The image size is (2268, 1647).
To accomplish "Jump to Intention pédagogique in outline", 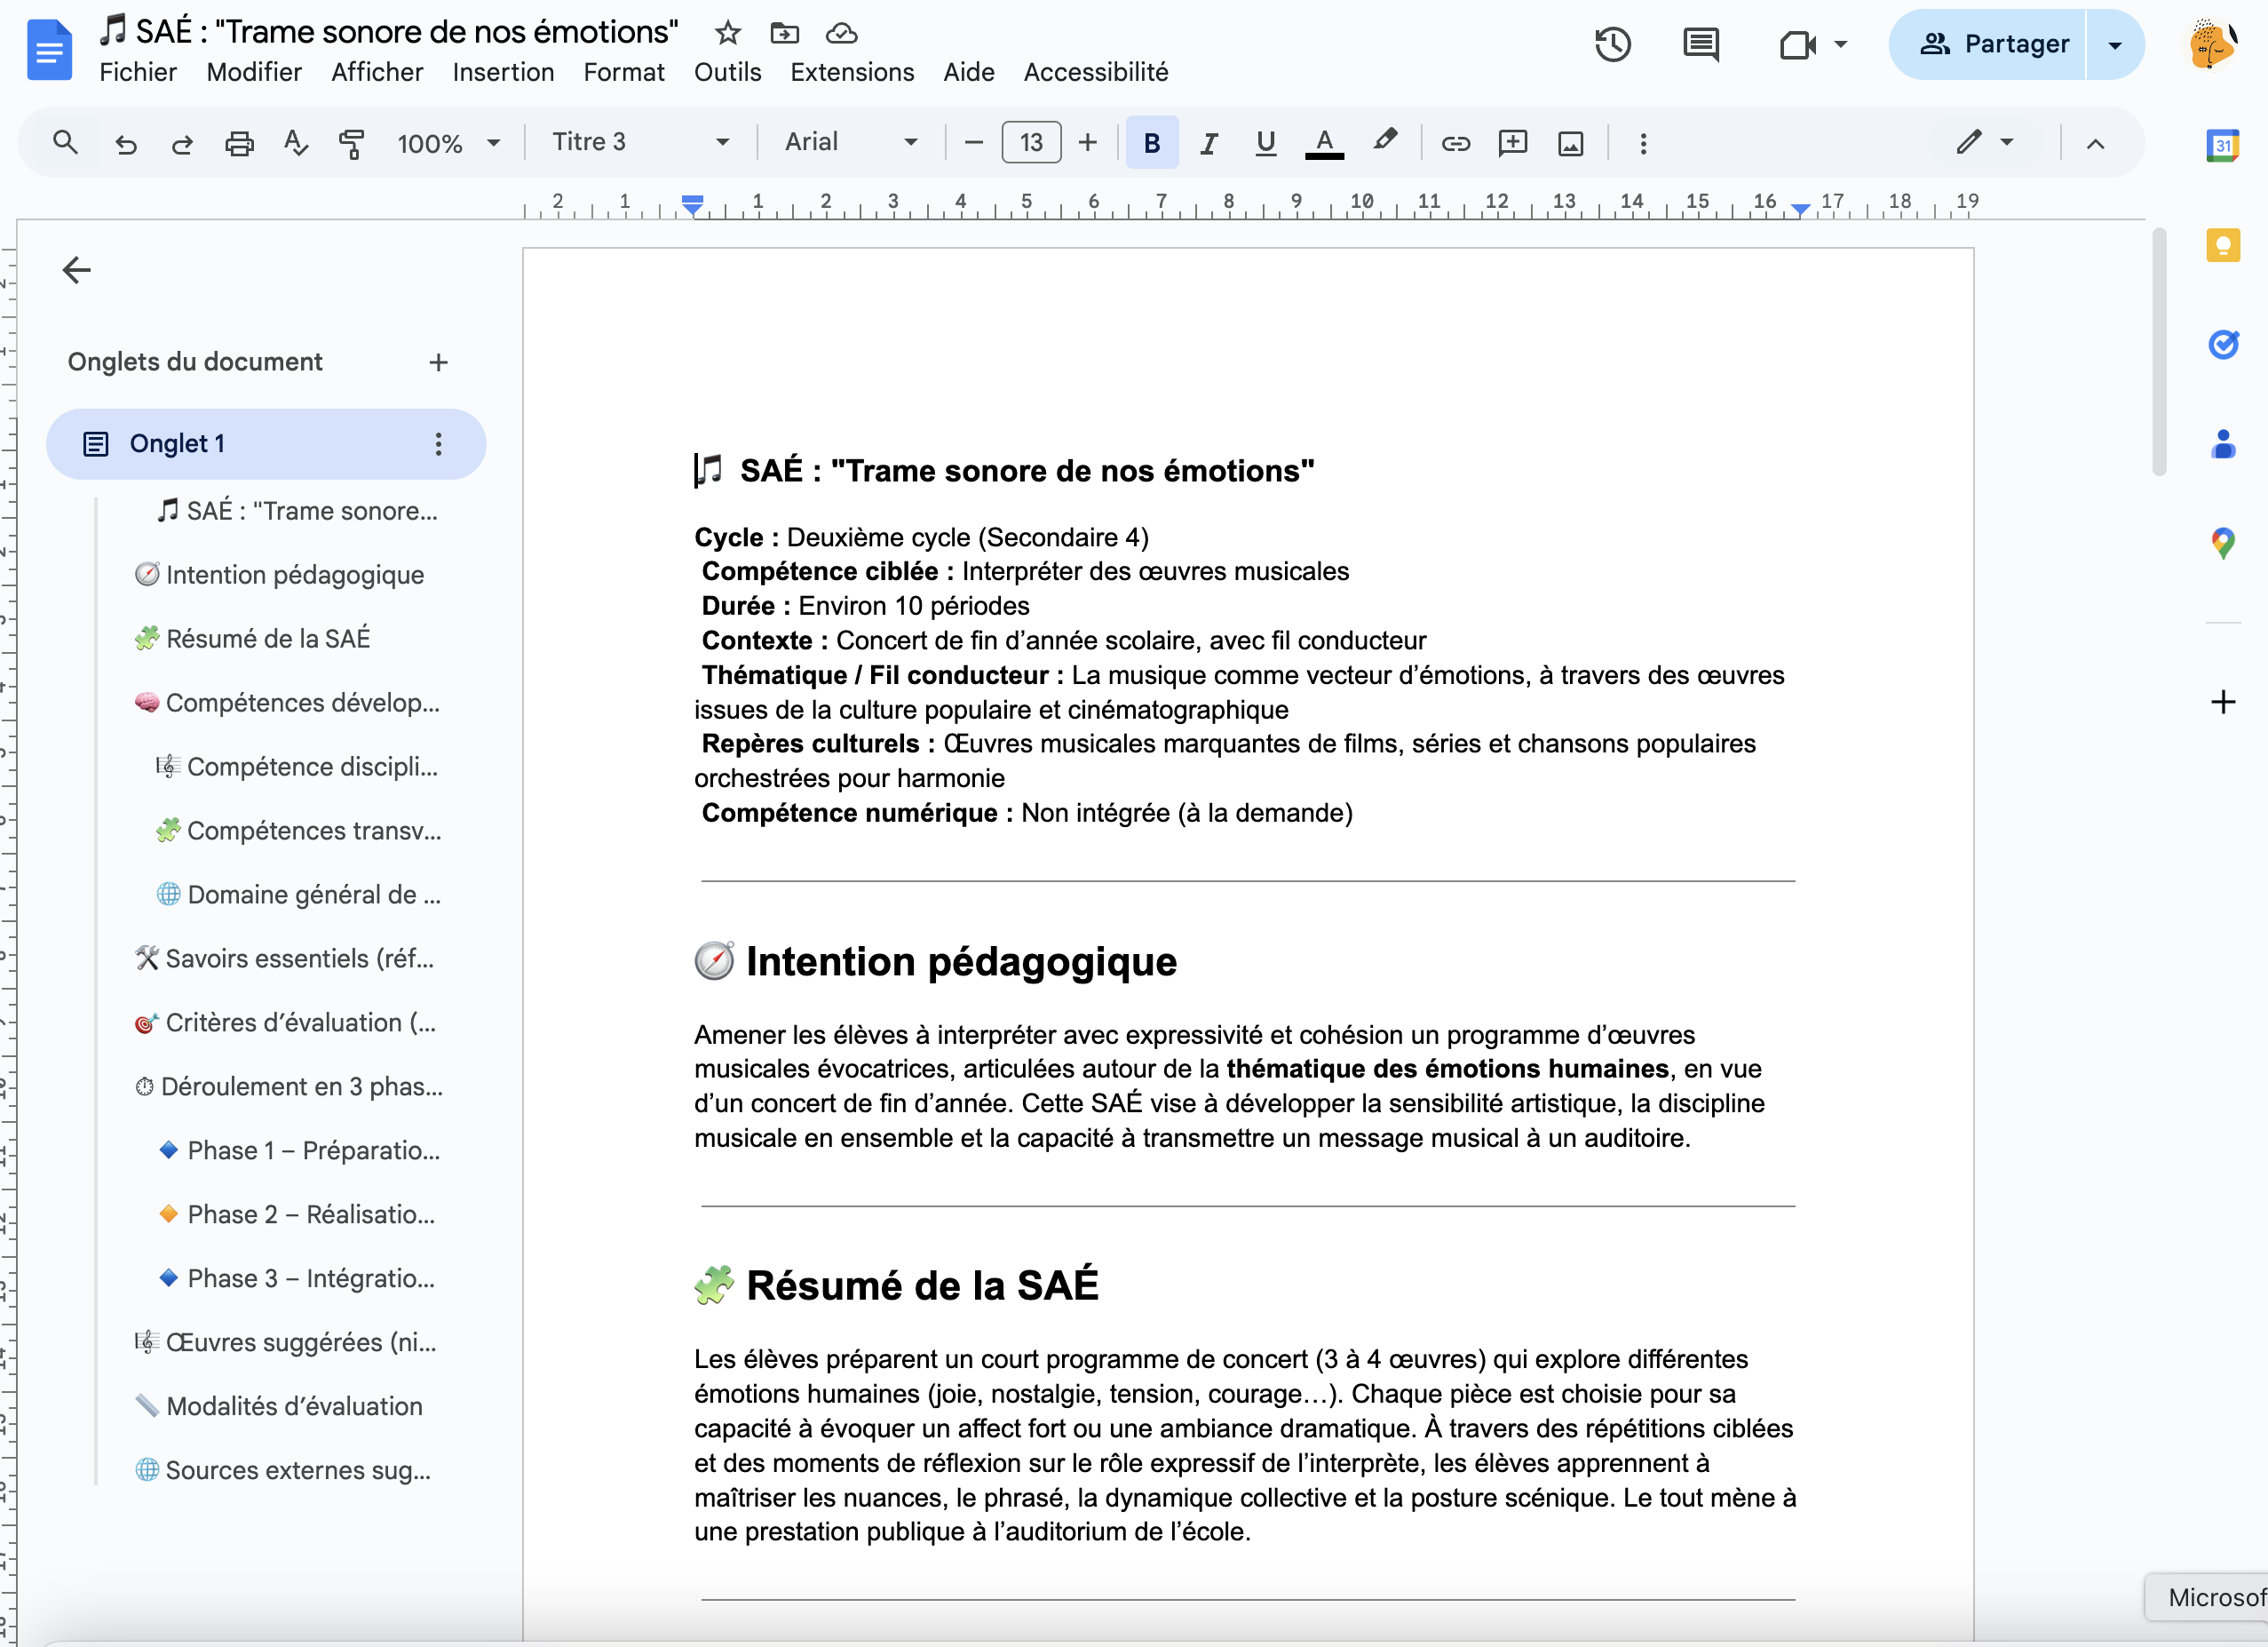I will 279,575.
